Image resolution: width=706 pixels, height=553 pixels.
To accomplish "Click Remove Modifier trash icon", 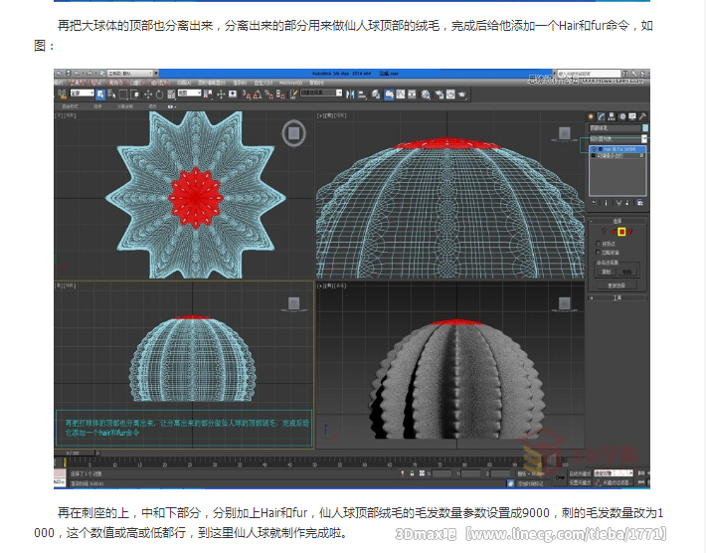I will pyautogui.click(x=627, y=203).
